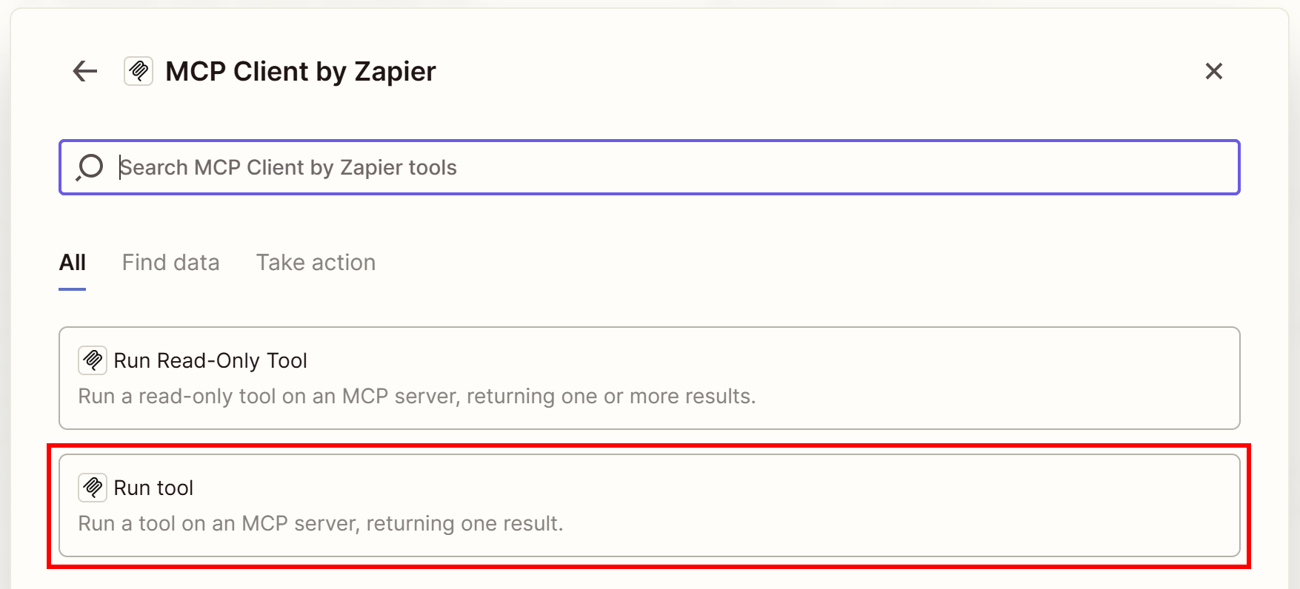Select the All tab
The width and height of the screenshot is (1300, 589).
tap(72, 262)
